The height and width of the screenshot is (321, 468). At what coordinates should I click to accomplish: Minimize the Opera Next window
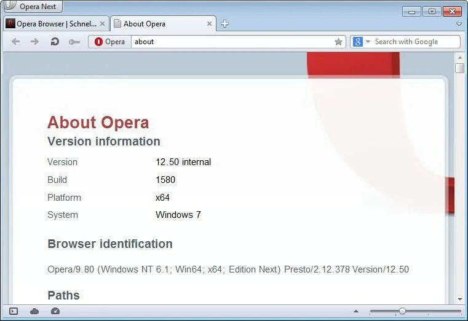[x=411, y=12]
